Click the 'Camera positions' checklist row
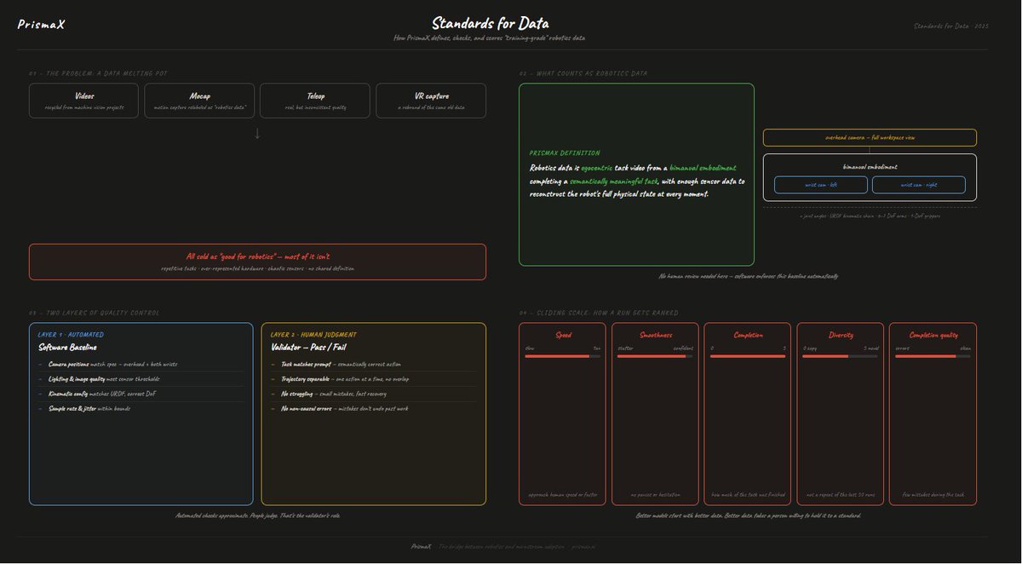 [x=141, y=364]
